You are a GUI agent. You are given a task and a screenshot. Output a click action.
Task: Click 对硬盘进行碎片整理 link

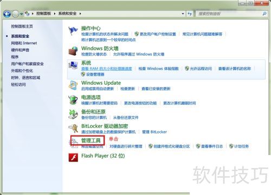[126, 146]
